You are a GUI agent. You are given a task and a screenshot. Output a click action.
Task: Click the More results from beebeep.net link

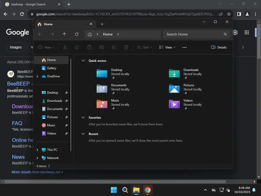[37, 172]
